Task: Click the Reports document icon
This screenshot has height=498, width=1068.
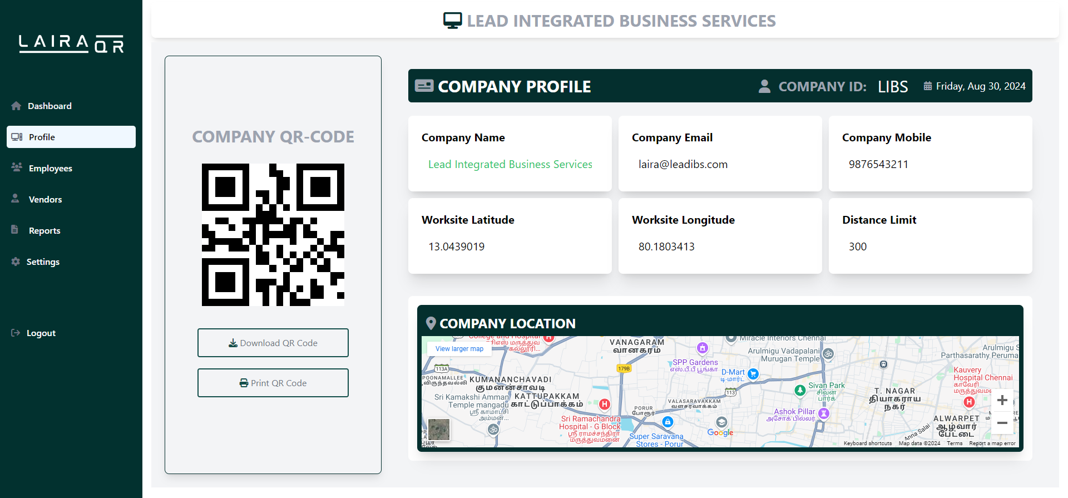Action: [15, 230]
